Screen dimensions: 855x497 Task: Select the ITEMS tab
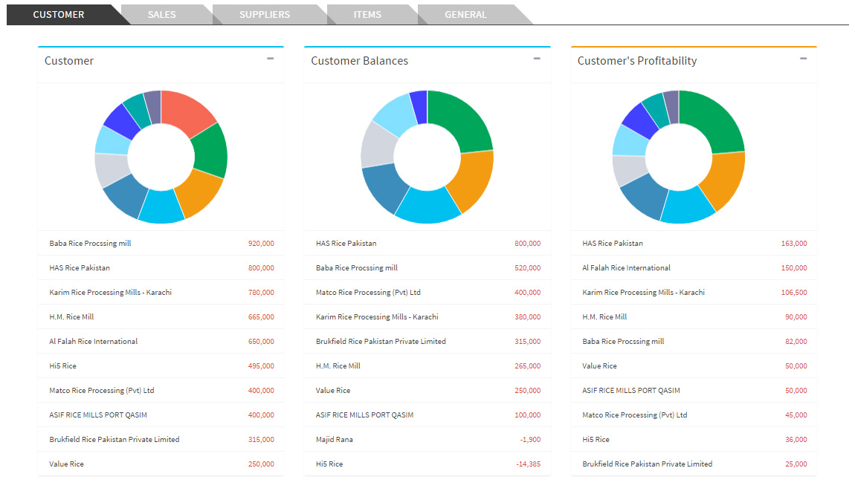(x=367, y=15)
